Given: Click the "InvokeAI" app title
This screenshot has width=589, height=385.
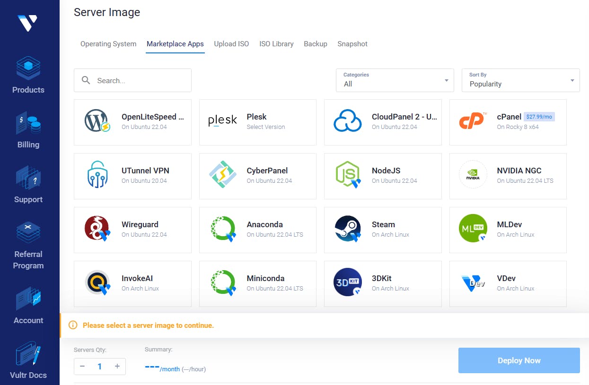Looking at the screenshot, I should click(137, 278).
